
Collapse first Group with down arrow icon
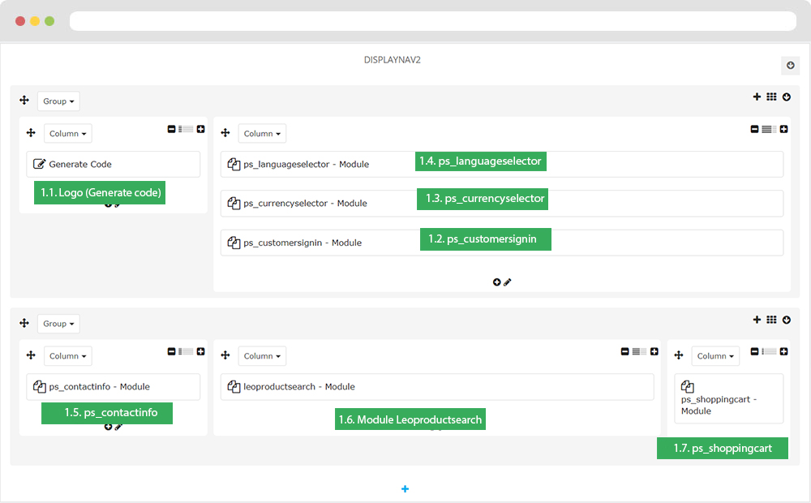[x=786, y=97]
